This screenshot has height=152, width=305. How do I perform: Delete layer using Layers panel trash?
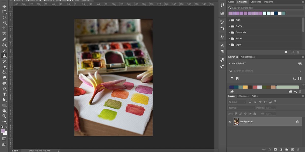(x=298, y=150)
